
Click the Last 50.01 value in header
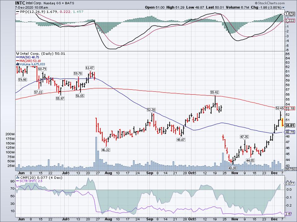pos(215,7)
